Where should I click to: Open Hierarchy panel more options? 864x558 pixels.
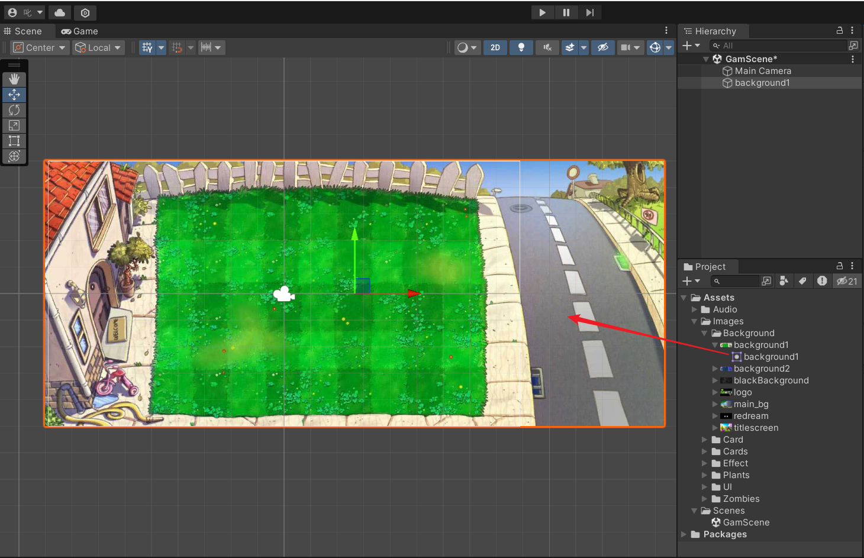[x=852, y=30]
